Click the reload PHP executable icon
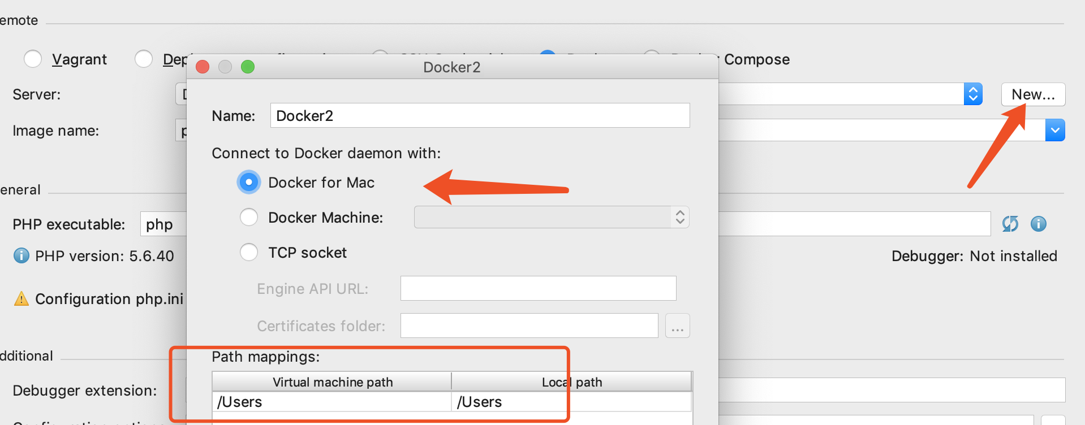Image resolution: width=1085 pixels, height=425 pixels. tap(1010, 224)
